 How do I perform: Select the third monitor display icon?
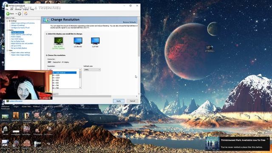click(95, 41)
